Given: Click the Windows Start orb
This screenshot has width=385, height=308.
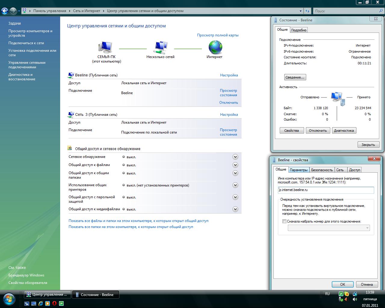Looking at the screenshot, I should point(9,299).
